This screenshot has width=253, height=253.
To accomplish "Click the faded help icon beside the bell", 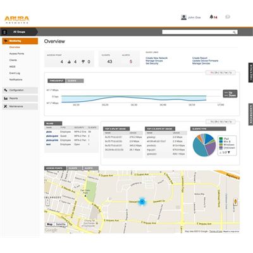I will [x=228, y=17].
